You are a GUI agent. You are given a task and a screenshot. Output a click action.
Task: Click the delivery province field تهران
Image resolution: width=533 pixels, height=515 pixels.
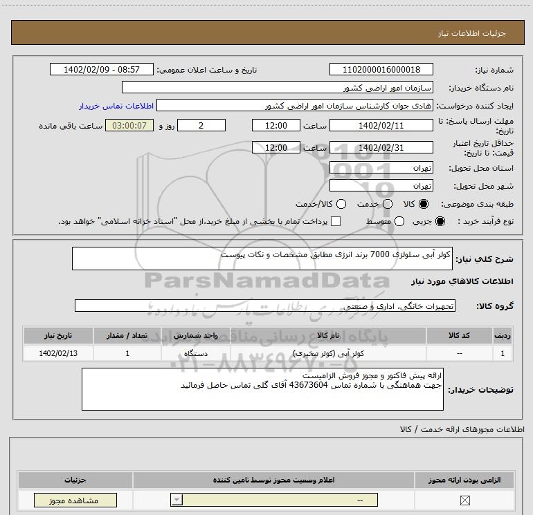[381, 167]
